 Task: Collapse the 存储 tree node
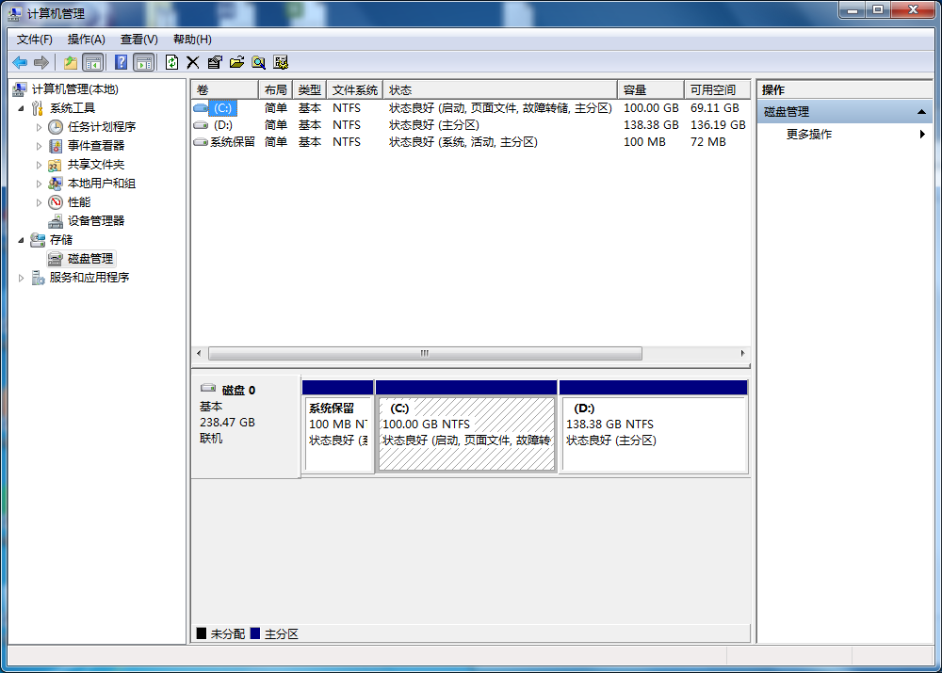coord(21,240)
